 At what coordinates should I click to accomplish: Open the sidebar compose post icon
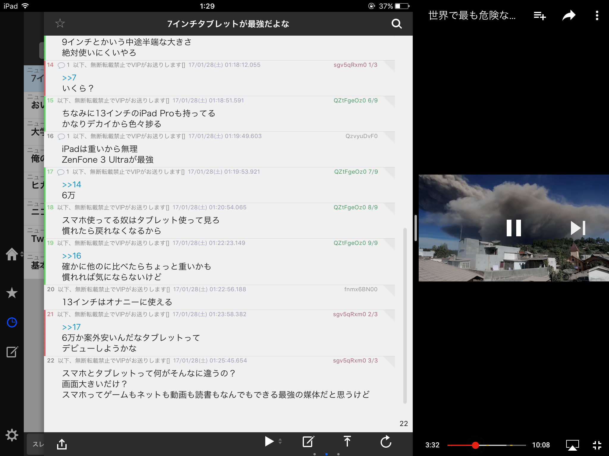point(12,352)
